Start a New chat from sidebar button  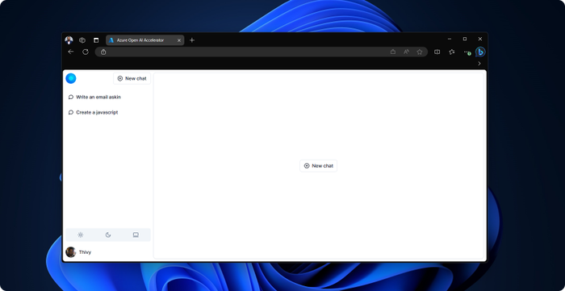point(132,78)
